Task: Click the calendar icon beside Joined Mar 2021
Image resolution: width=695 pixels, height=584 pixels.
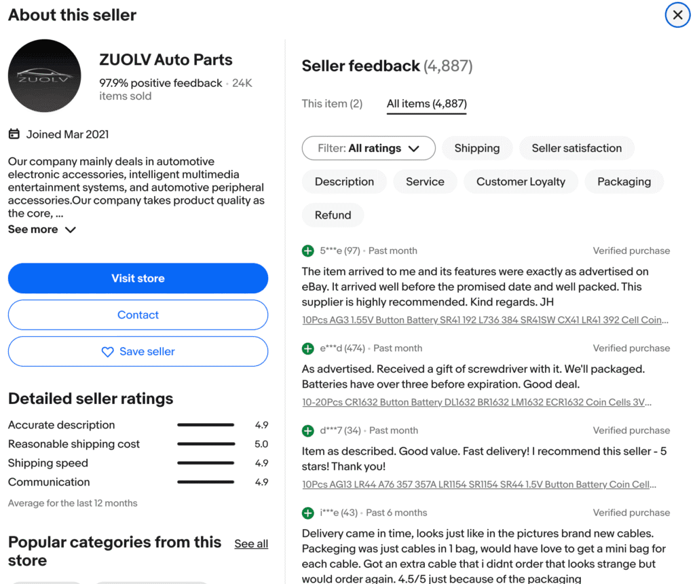Action: [x=14, y=134]
